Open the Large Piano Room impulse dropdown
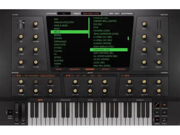 coord(47,76)
